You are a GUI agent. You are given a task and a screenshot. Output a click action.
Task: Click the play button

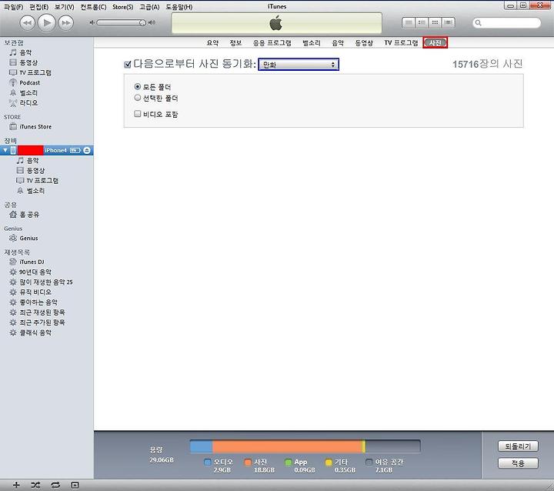pyautogui.click(x=47, y=23)
